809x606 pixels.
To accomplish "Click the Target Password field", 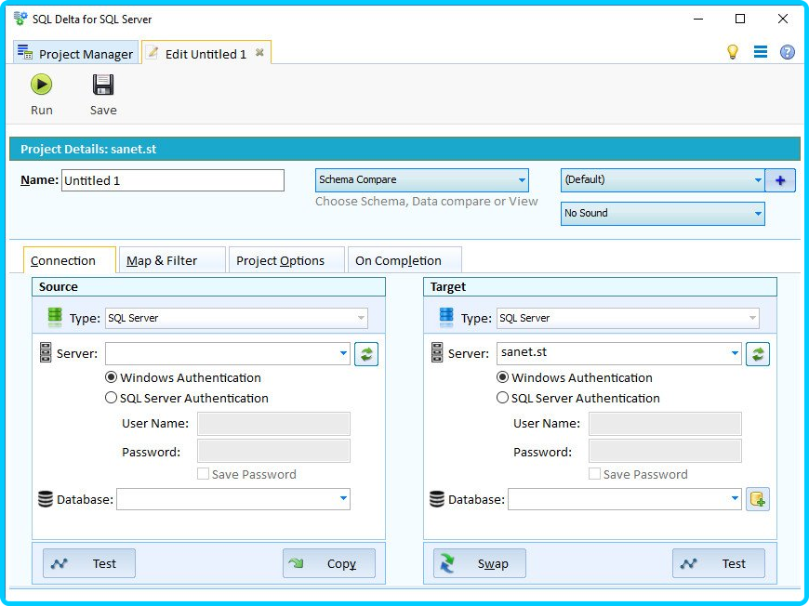I will (665, 452).
